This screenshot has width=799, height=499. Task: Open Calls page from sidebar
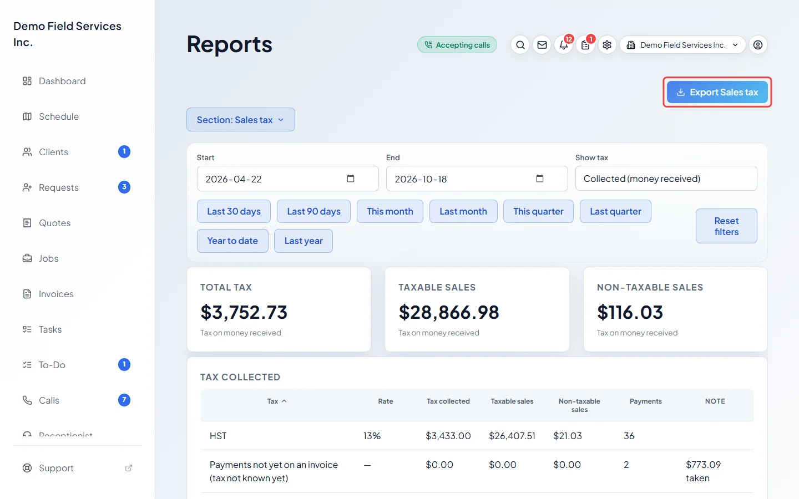pyautogui.click(x=78, y=400)
